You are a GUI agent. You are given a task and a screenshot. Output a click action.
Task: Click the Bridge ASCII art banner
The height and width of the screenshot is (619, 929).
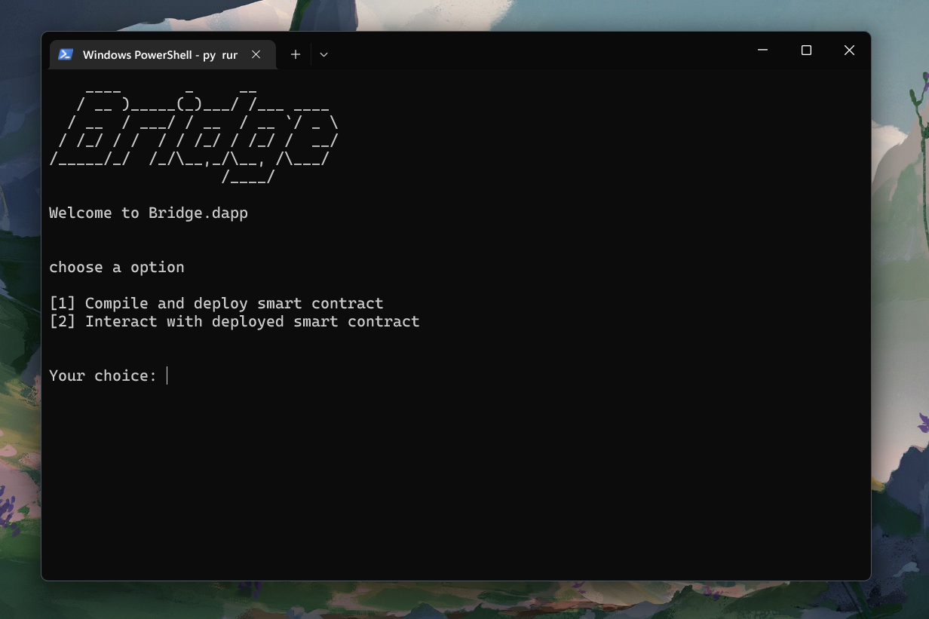[x=195, y=136]
